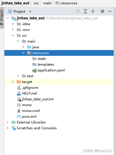Image resolution: width=116 pixels, height=155 pixels.
Task: Expand Scratches and Consoles node
Action: tap(8, 128)
